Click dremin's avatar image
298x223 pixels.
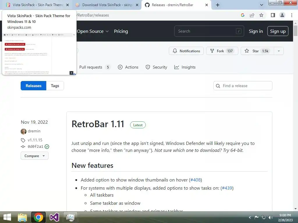pos(24,131)
